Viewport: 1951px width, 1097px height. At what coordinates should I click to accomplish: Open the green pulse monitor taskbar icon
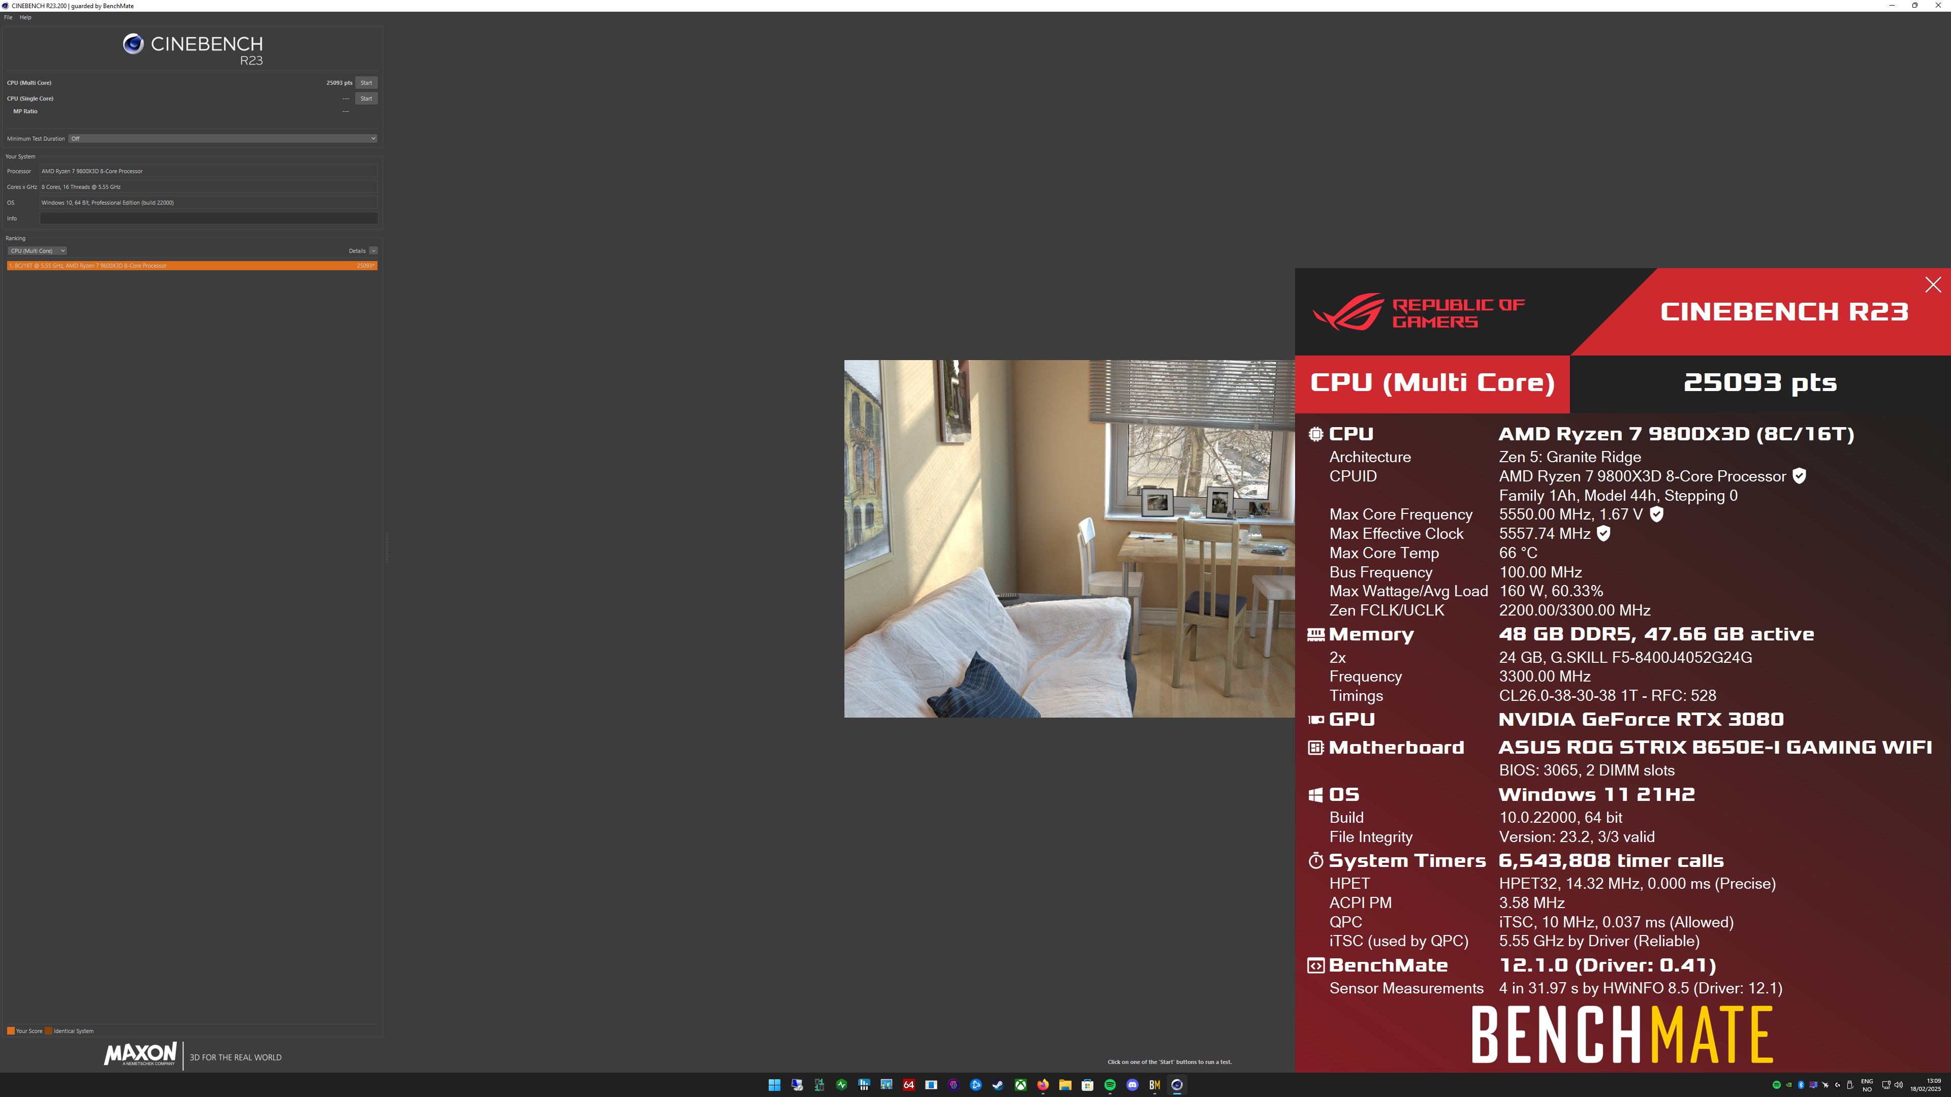pyautogui.click(x=841, y=1085)
